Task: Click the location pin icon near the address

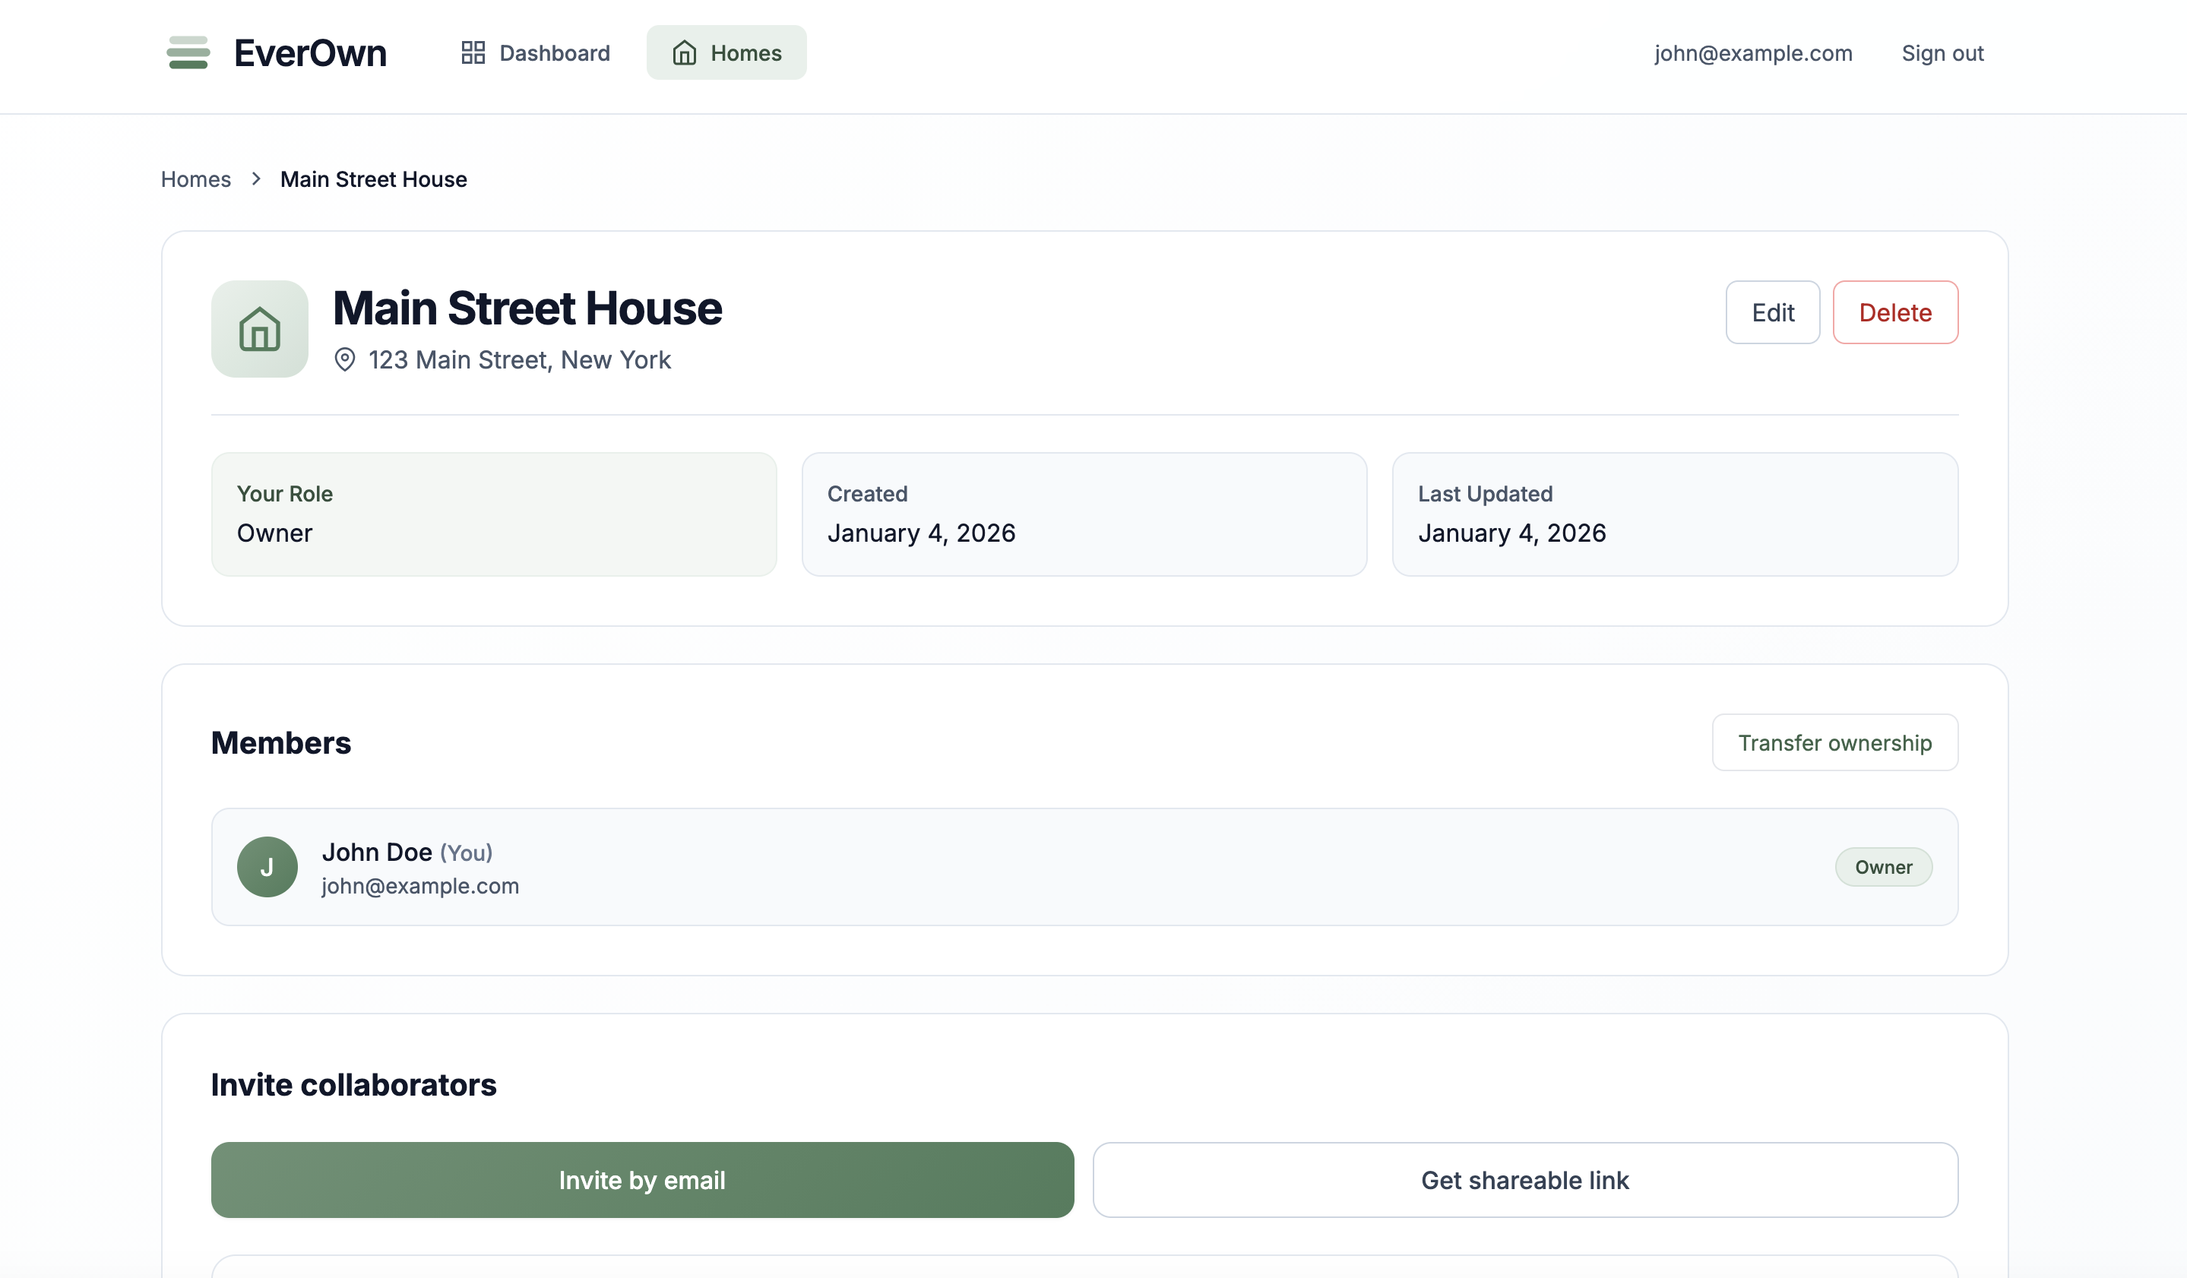Action: coord(347,359)
